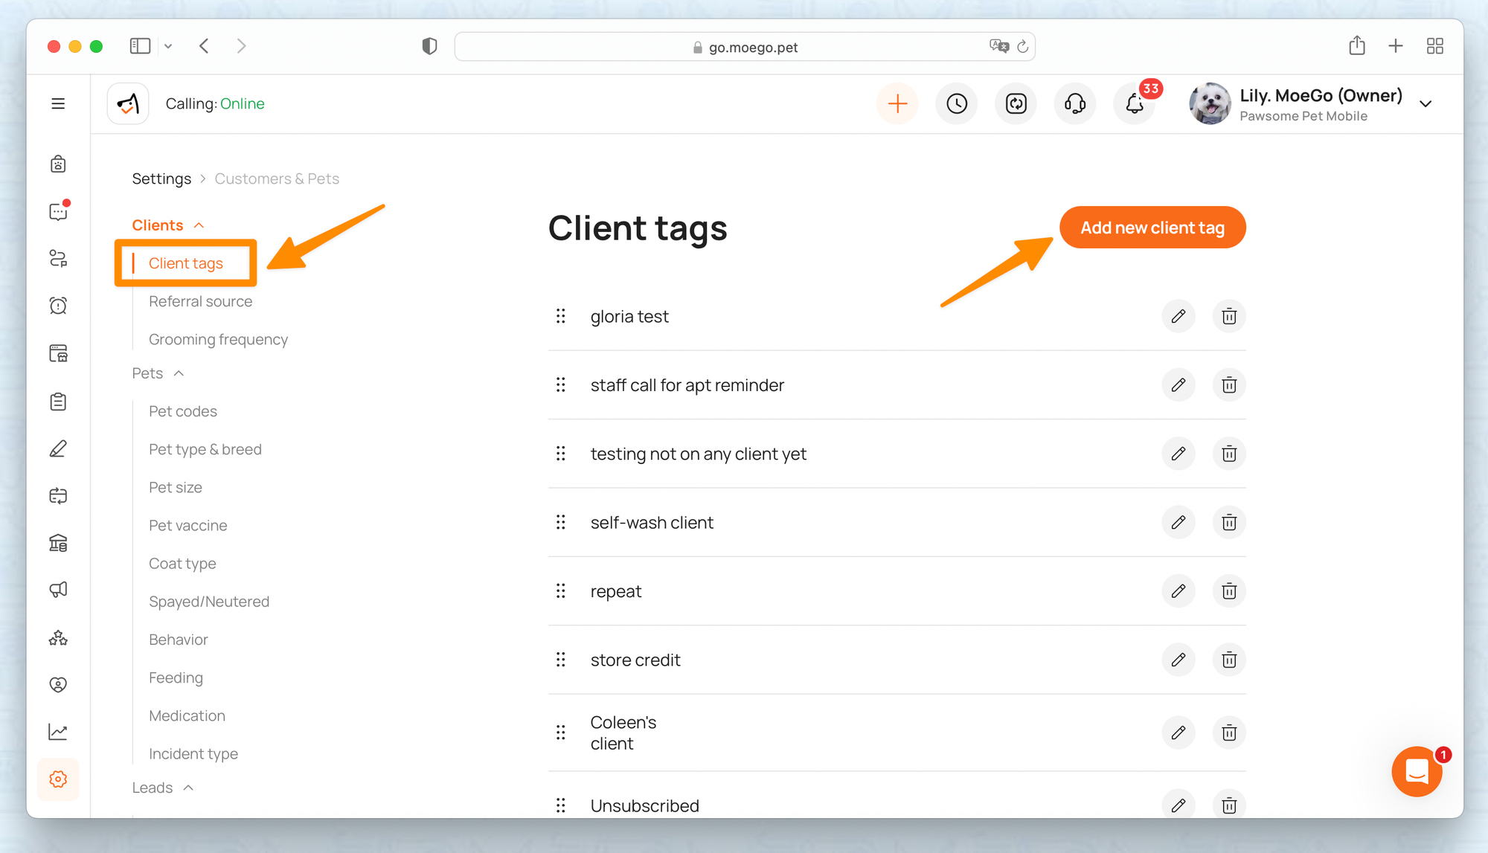Open Pet type & breed settings
The height and width of the screenshot is (853, 1488).
[x=205, y=449]
